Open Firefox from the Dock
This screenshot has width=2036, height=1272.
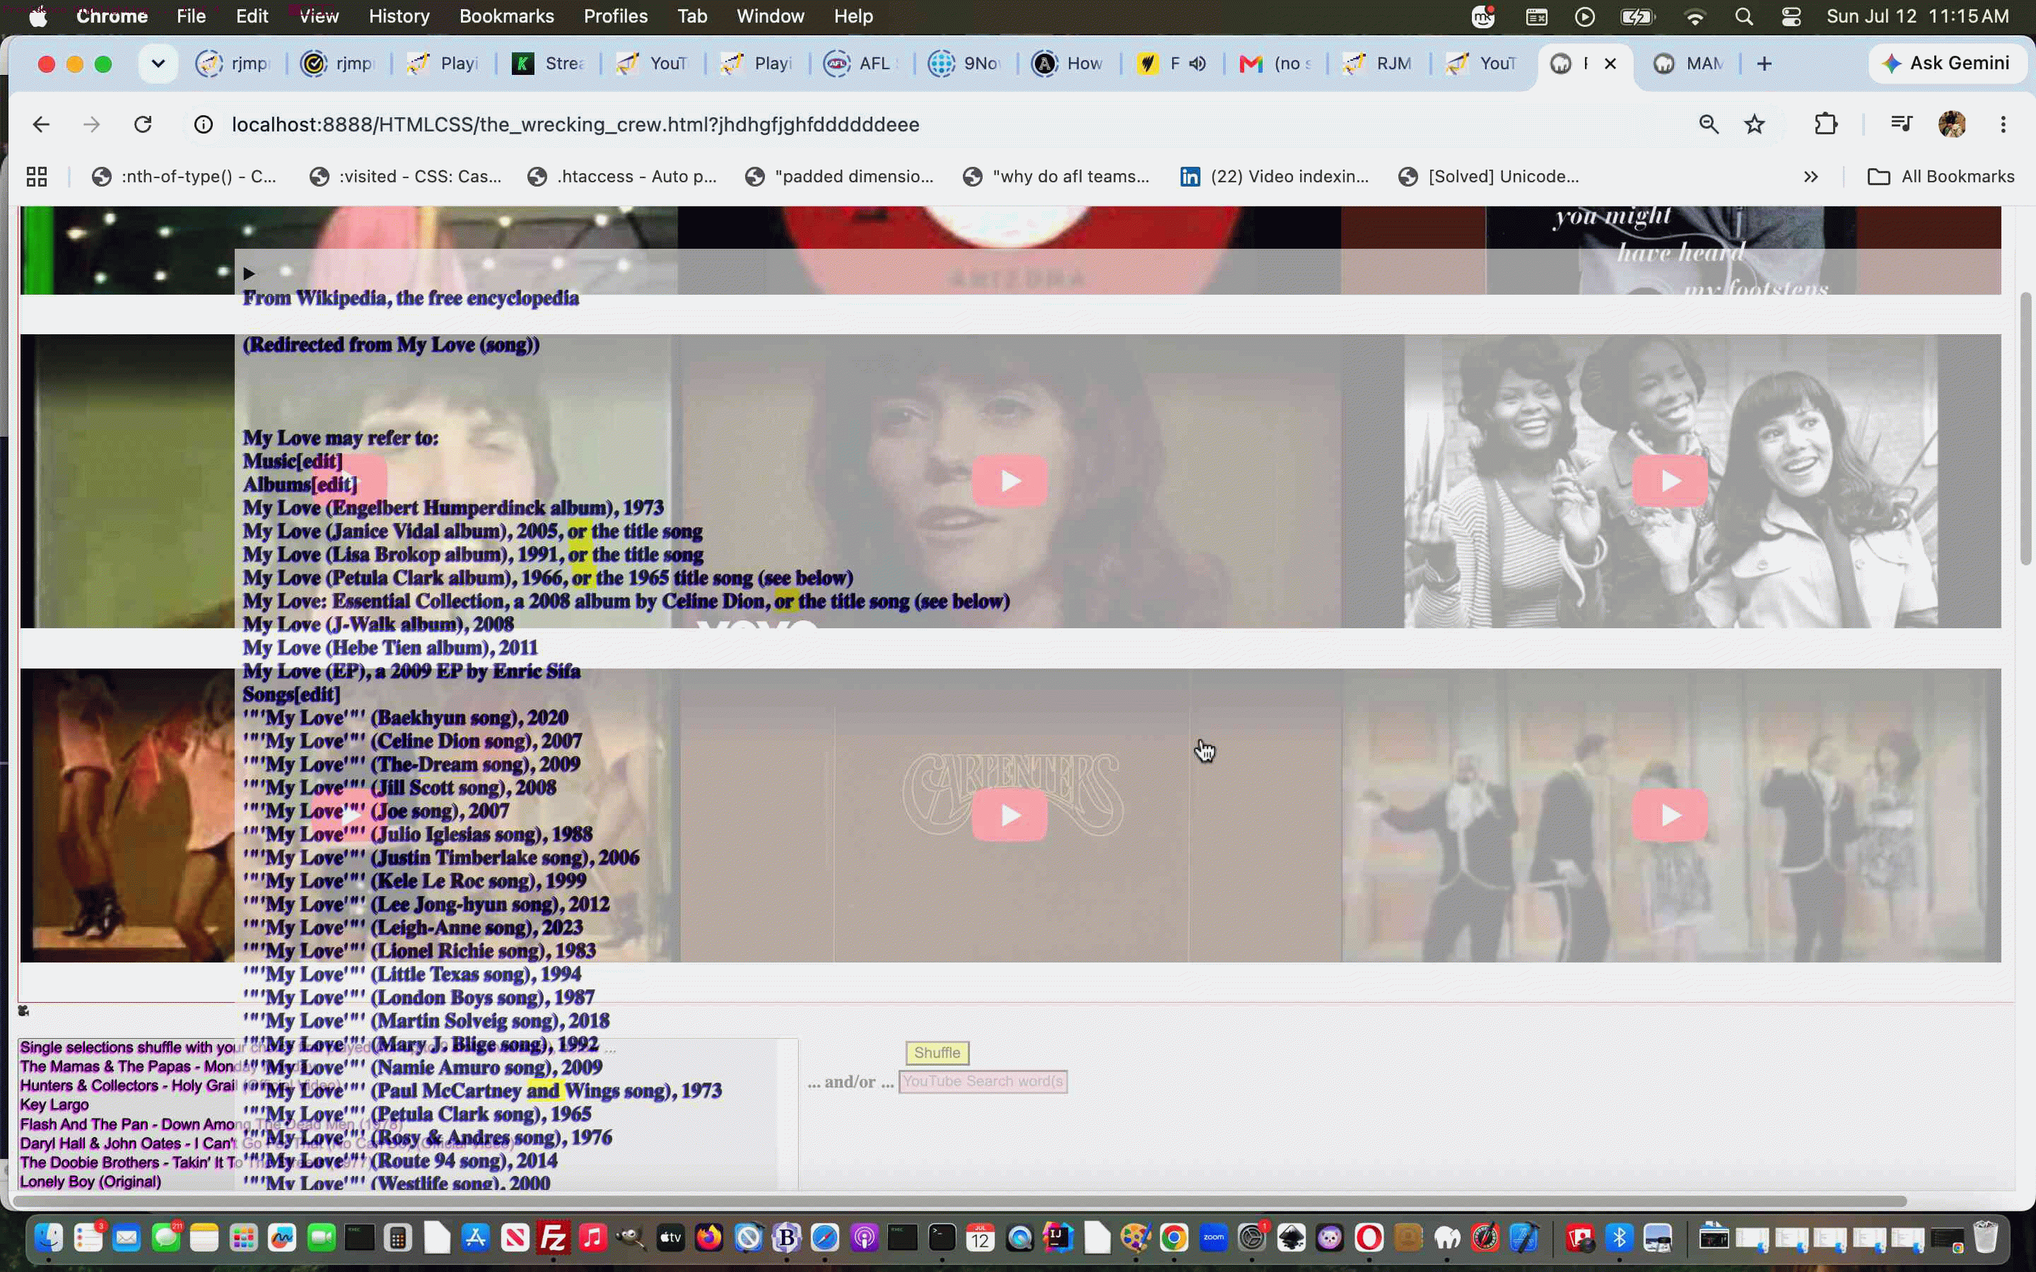pos(709,1237)
